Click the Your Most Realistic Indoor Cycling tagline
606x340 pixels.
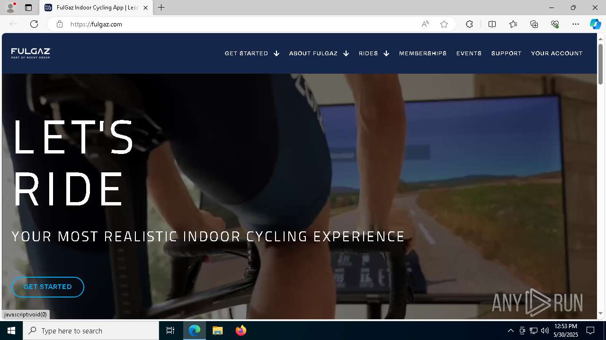pos(208,236)
